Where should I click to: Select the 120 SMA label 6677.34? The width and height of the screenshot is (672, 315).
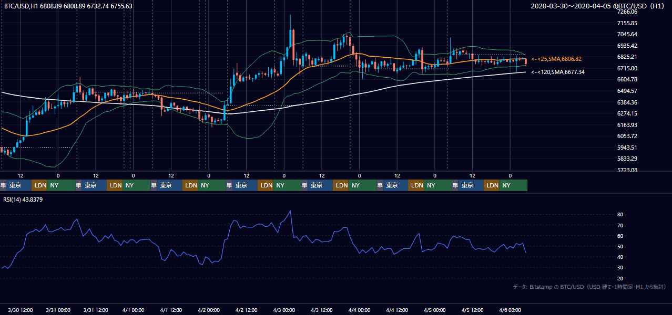557,72
